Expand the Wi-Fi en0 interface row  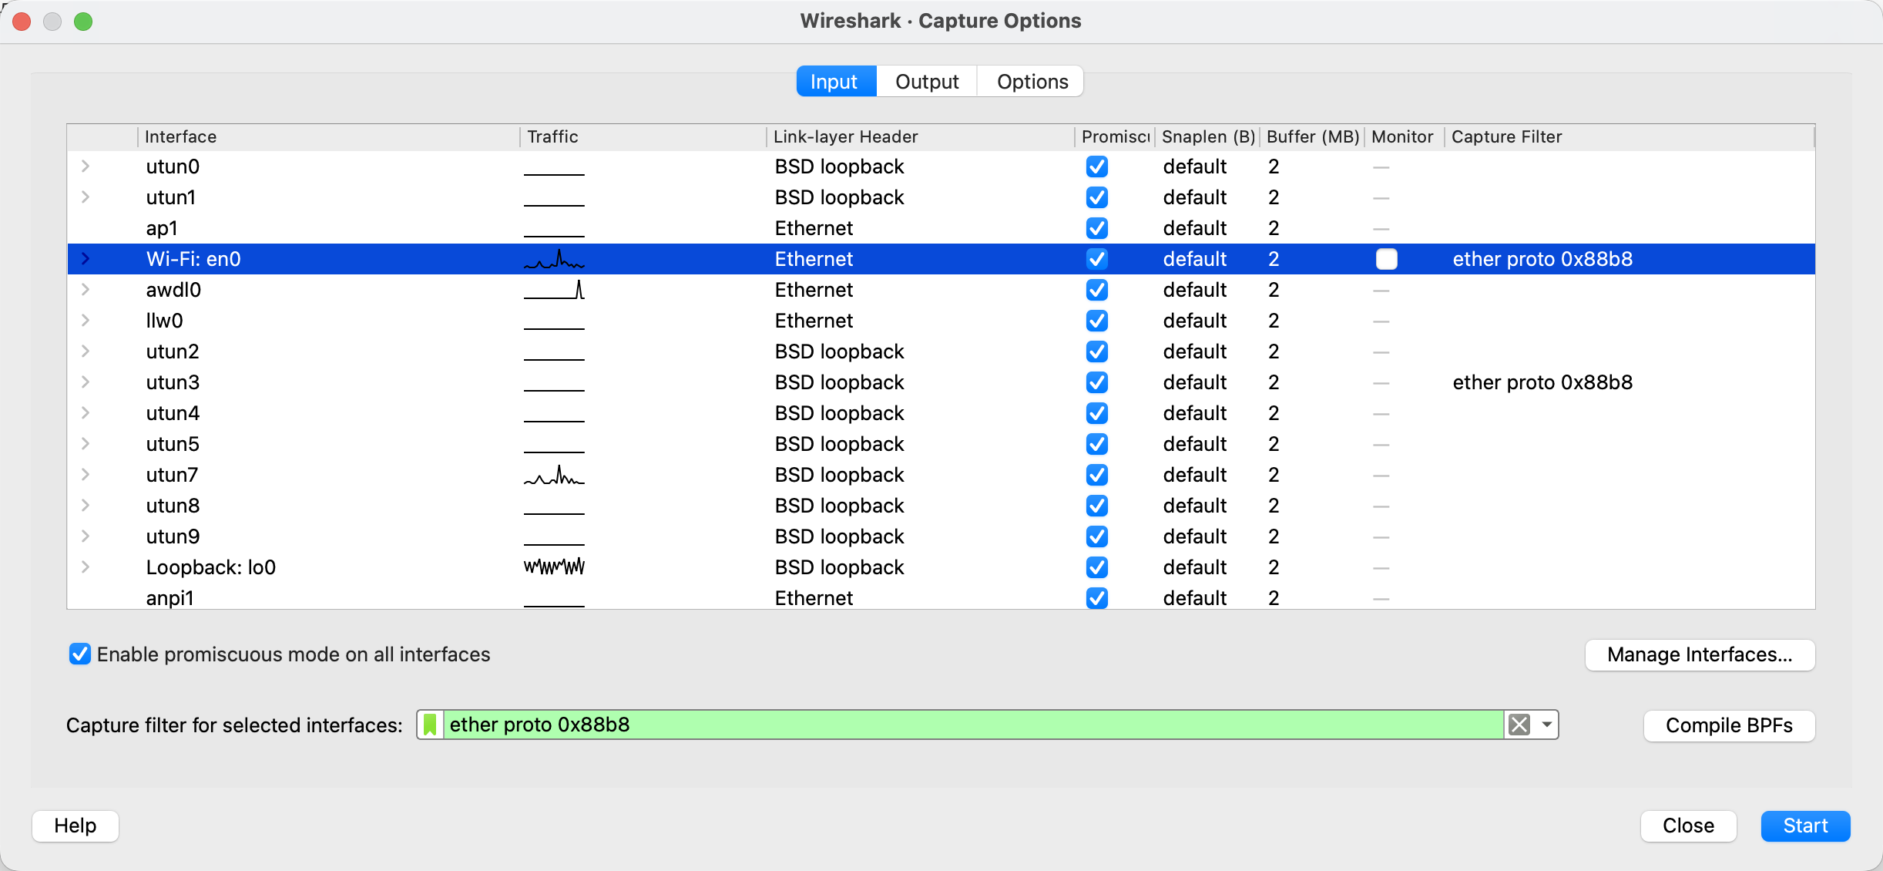pyautogui.click(x=86, y=259)
